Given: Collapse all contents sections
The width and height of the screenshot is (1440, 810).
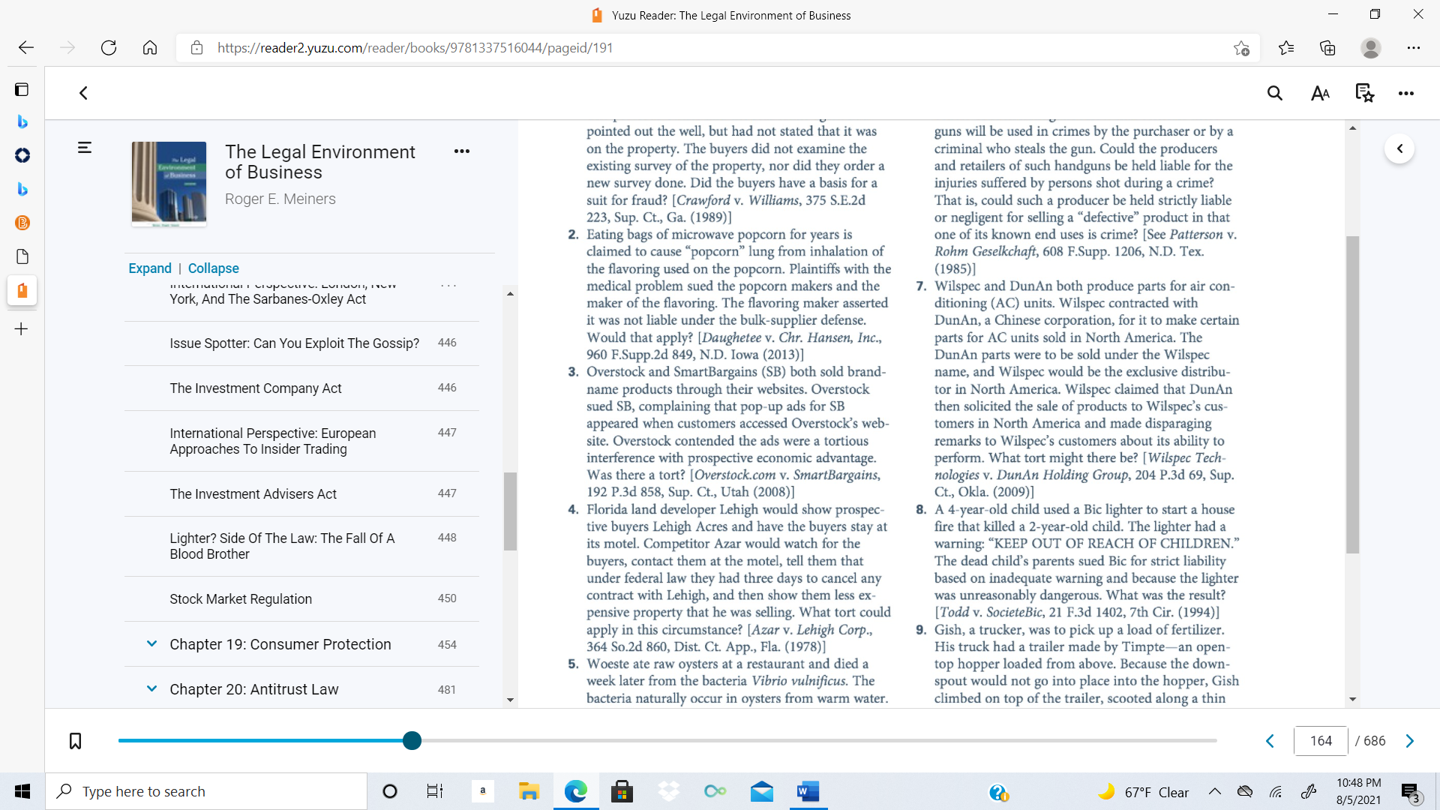Looking at the screenshot, I should click(x=214, y=268).
